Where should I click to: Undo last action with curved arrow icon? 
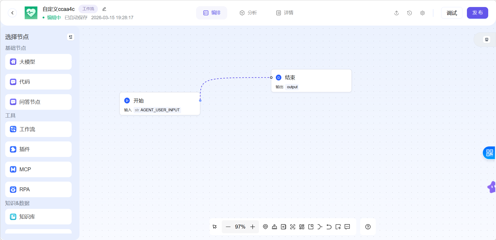pos(329,227)
